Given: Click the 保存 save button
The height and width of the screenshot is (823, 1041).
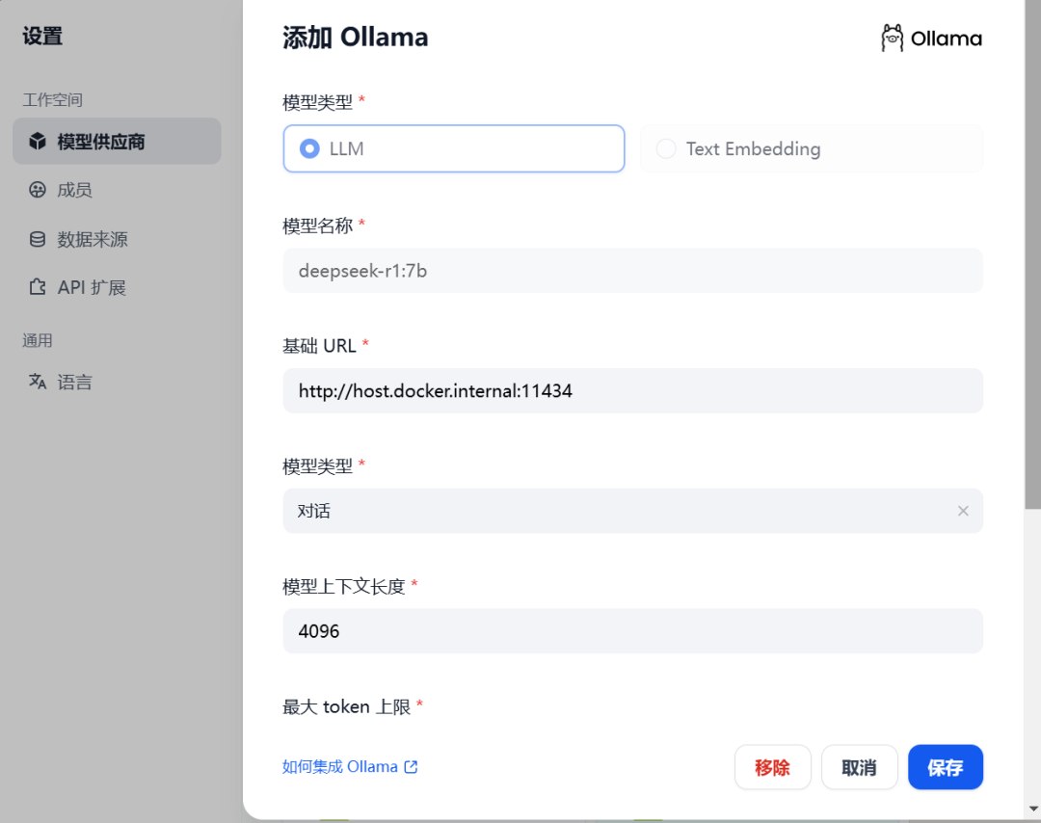Looking at the screenshot, I should [x=946, y=767].
